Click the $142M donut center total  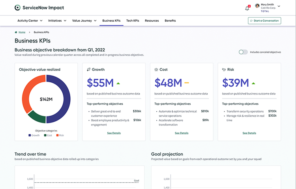point(46,99)
